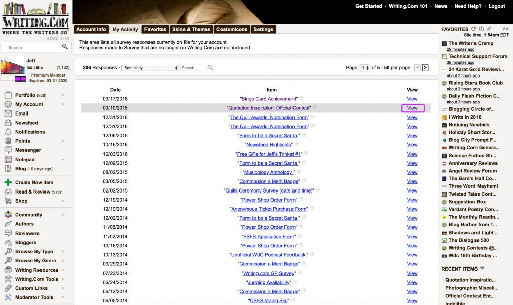Click View for Musicology Anthology row
This screenshot has height=305, width=513.
coord(412,172)
